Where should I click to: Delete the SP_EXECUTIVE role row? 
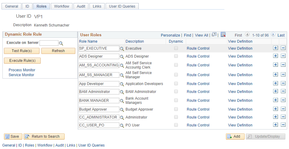tap(283, 48)
